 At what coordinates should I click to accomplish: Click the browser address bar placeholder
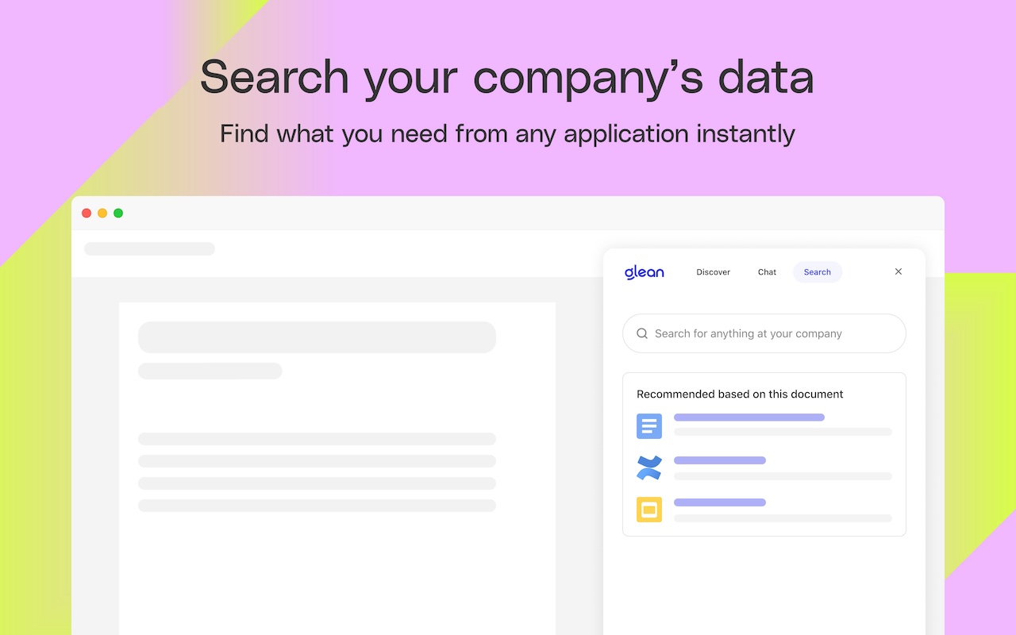tap(149, 248)
